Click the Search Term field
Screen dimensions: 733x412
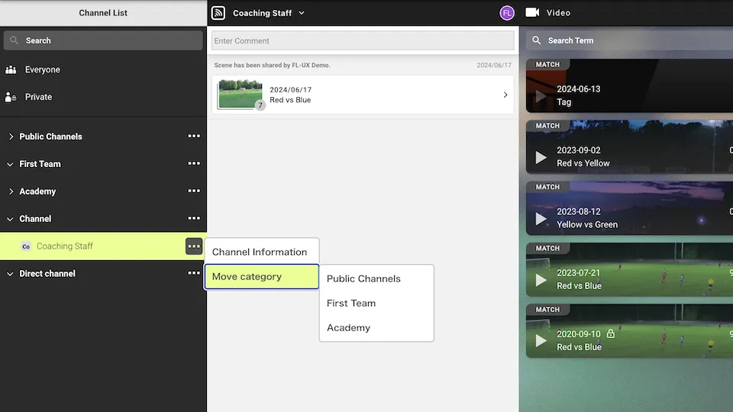click(630, 40)
